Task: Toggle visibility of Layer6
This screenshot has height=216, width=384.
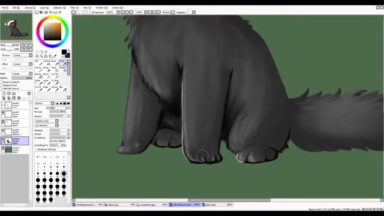Action: [3, 131]
